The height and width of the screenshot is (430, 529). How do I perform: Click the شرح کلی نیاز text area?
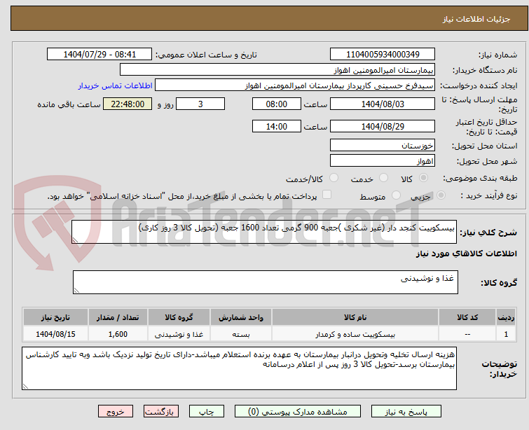coord(264,232)
